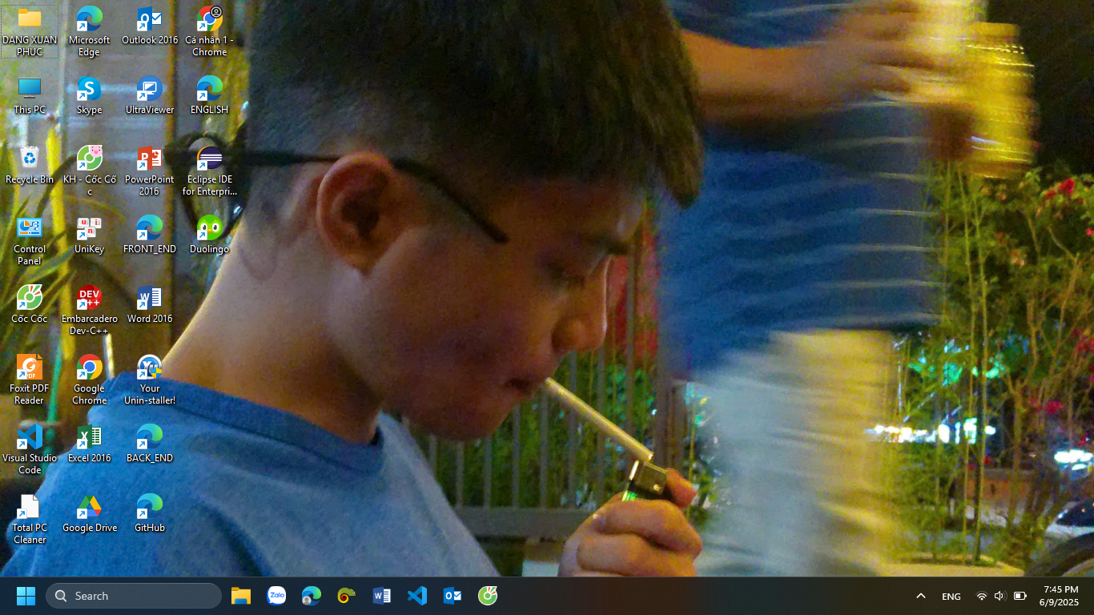Open the ENGLISH Edge shortcut
The height and width of the screenshot is (615, 1094).
pyautogui.click(x=209, y=96)
